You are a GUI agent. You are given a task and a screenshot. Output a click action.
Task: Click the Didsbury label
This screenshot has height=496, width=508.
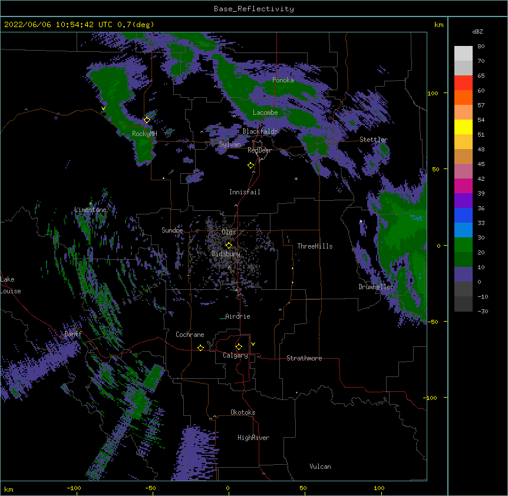click(226, 254)
